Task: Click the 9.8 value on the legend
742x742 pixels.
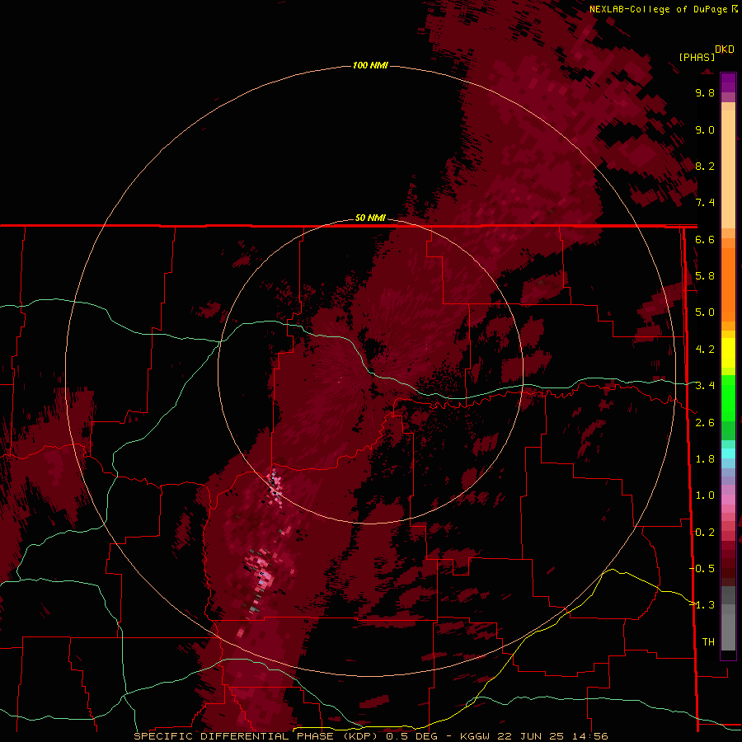Action: [705, 92]
